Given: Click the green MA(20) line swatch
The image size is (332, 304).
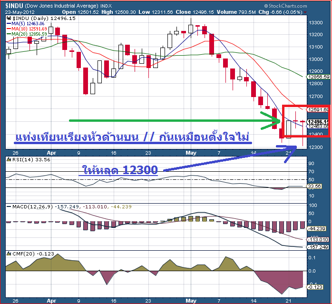Looking at the screenshot, I should (x=9, y=34).
